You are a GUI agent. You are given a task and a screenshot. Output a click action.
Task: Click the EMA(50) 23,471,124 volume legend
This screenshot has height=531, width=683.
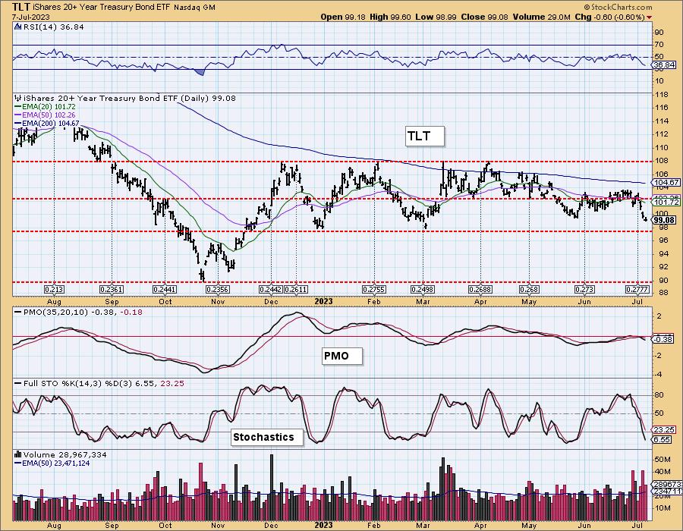tap(55, 463)
